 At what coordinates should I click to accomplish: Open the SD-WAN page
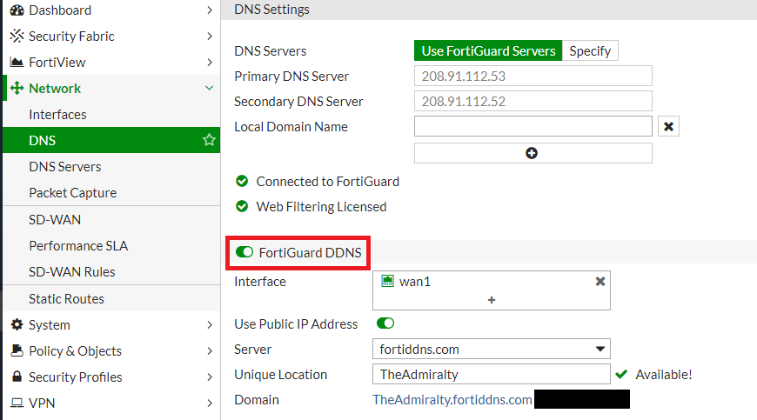tap(111, 219)
